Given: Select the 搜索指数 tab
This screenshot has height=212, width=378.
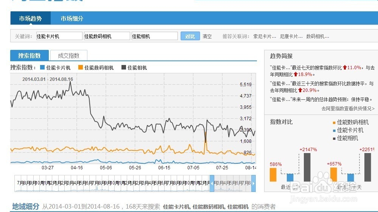Looking at the screenshot, I should point(30,56).
